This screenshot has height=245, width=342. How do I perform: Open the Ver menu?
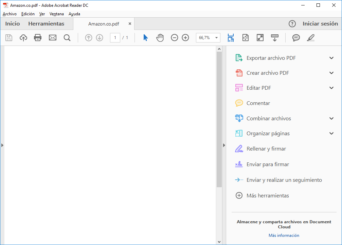coord(42,14)
